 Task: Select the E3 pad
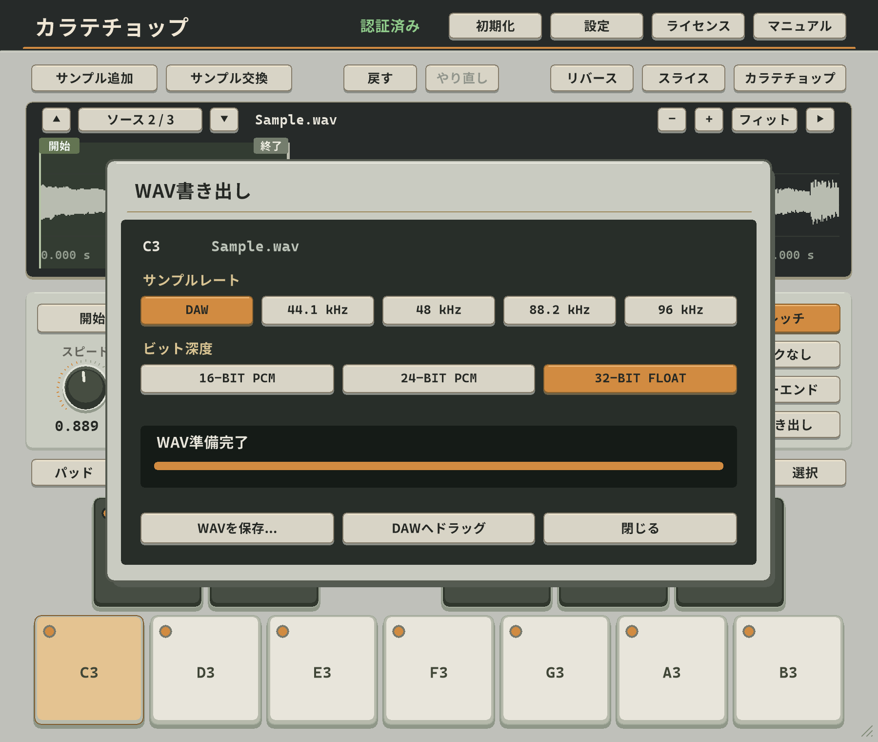[322, 670]
